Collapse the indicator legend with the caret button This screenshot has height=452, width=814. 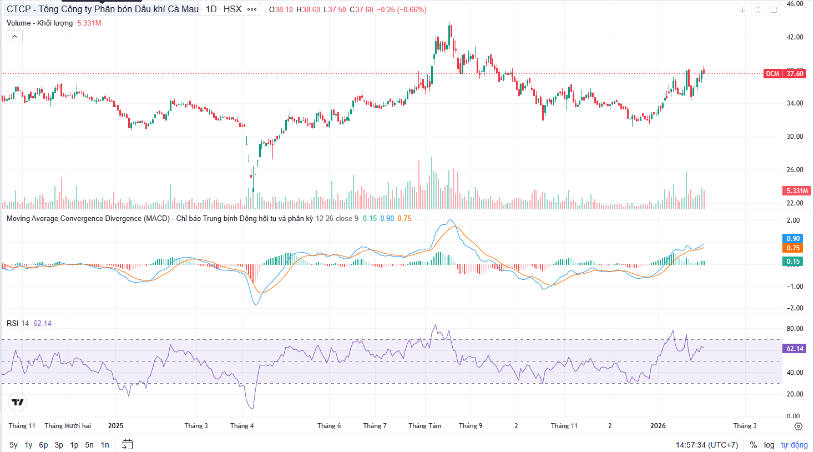coord(14,37)
